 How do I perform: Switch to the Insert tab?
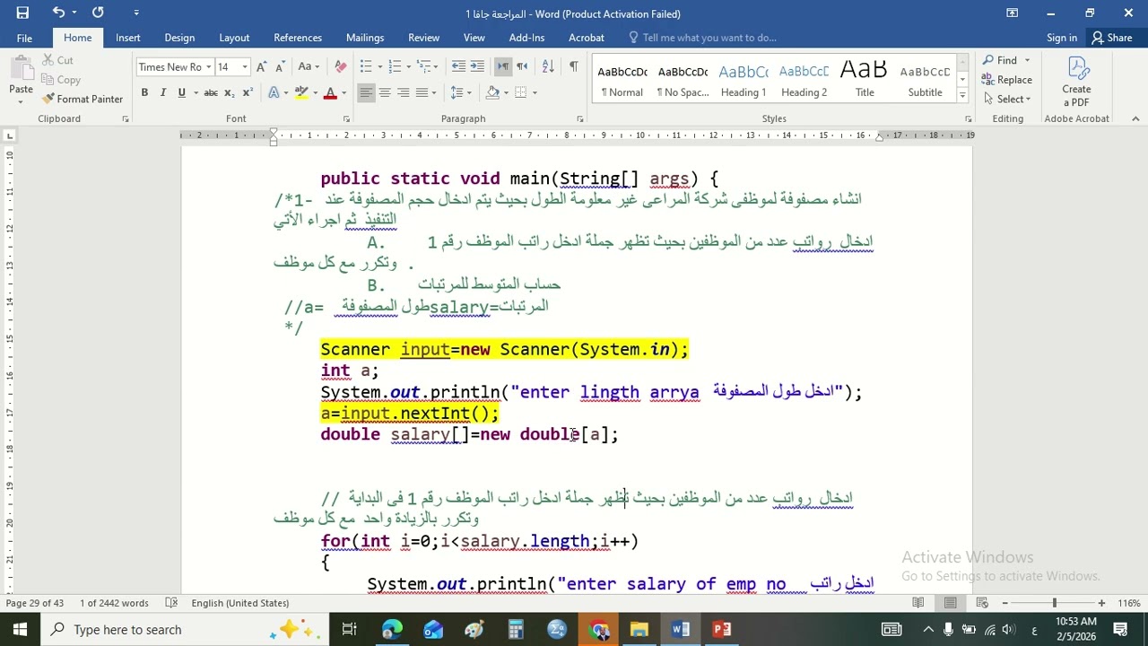click(x=127, y=38)
